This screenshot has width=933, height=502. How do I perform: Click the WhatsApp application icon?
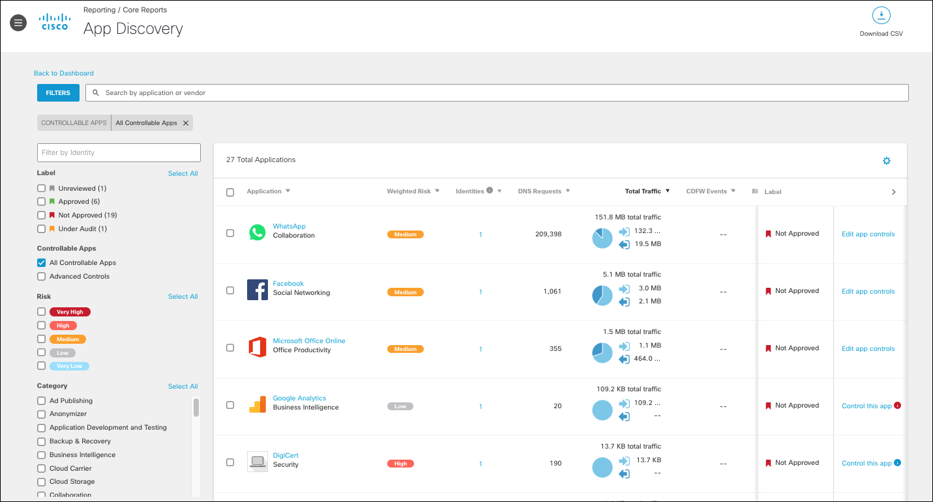pos(258,232)
